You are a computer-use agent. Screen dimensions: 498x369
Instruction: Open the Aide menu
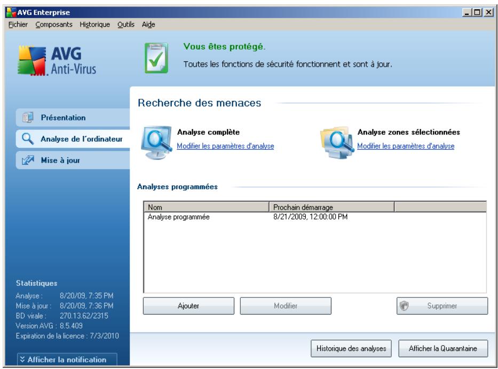tap(148, 25)
